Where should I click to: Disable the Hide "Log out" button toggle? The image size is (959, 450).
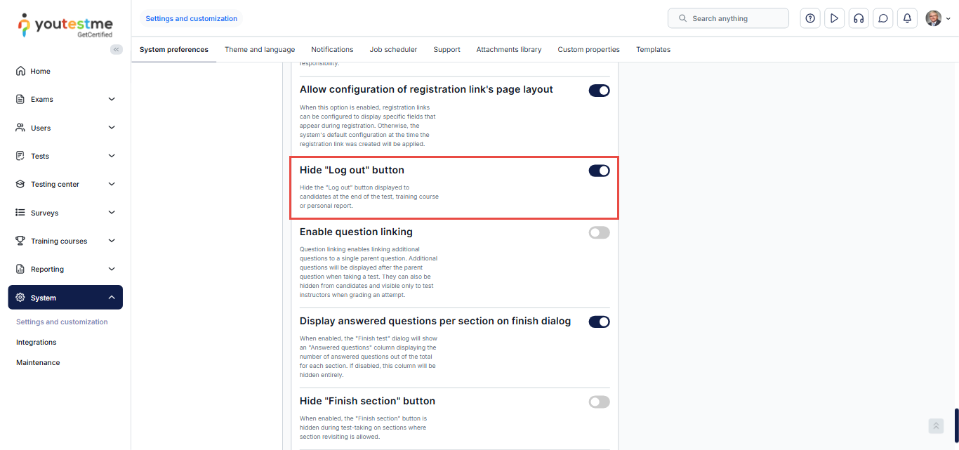pos(599,171)
